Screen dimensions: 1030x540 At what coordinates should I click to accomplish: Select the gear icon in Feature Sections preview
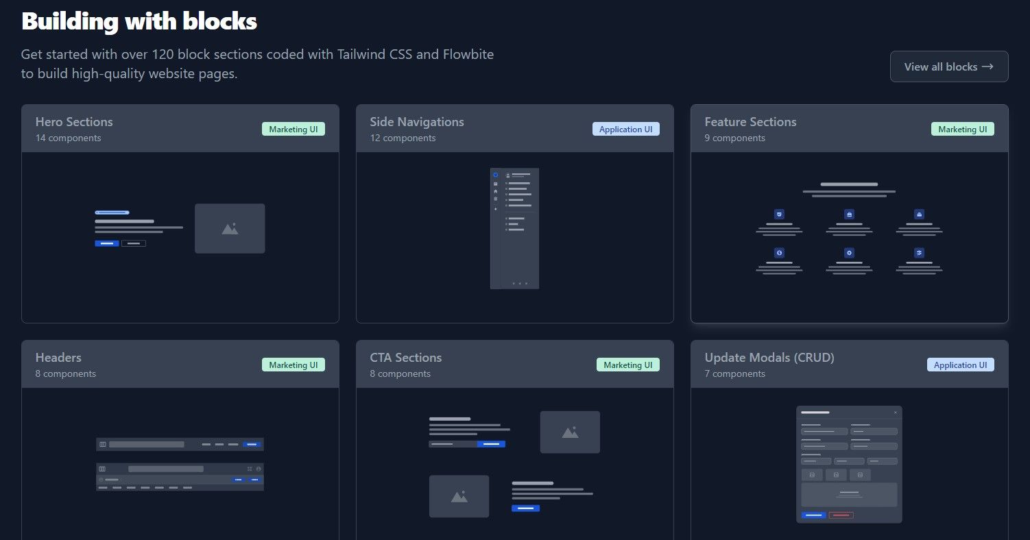(x=849, y=252)
